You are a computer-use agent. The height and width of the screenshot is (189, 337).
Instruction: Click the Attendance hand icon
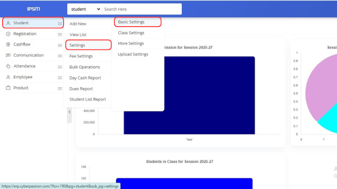[8, 66]
